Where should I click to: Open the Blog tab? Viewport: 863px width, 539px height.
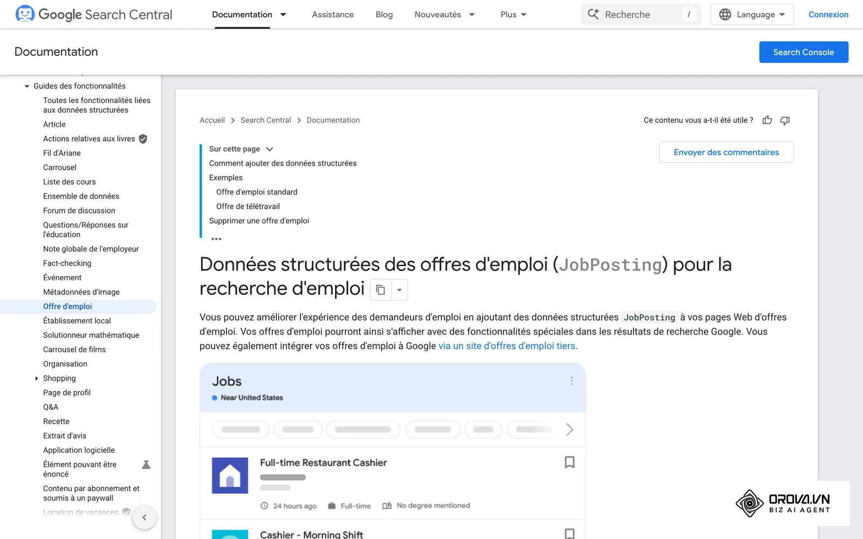pyautogui.click(x=384, y=15)
